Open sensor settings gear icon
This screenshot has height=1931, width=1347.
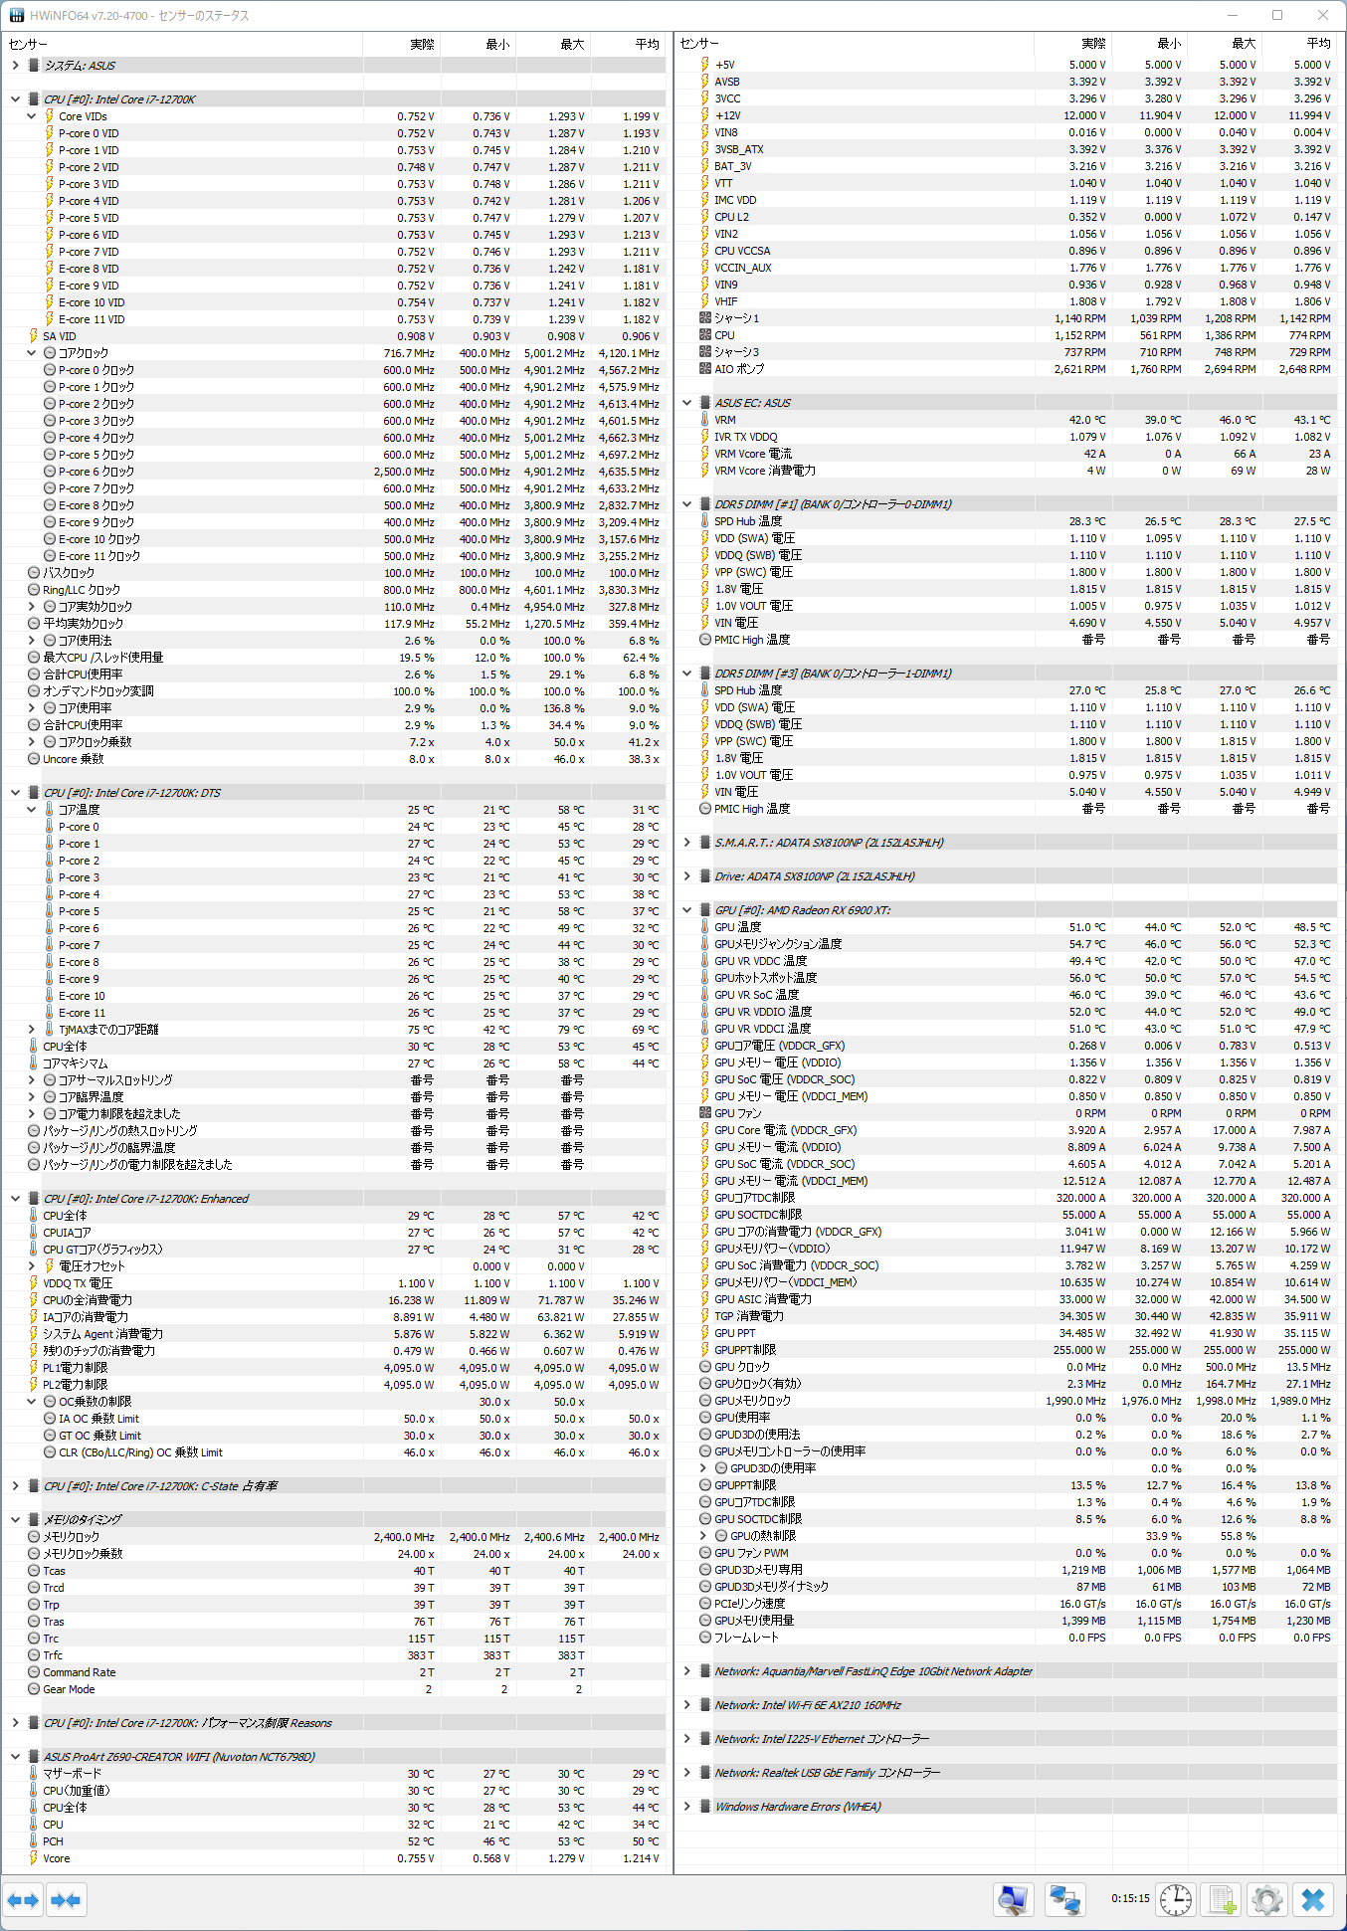(x=1267, y=1900)
